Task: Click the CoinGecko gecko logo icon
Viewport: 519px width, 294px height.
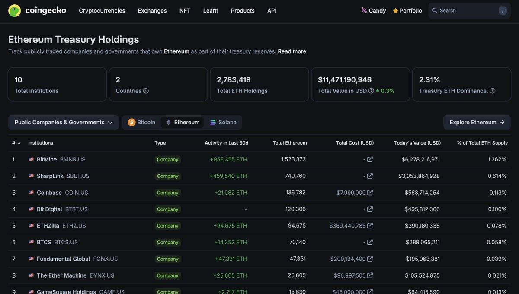Action: pyautogui.click(x=15, y=10)
